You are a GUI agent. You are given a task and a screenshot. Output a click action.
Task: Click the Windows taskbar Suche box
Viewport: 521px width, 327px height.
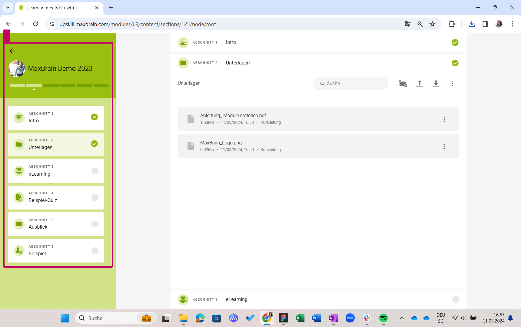coord(116,318)
